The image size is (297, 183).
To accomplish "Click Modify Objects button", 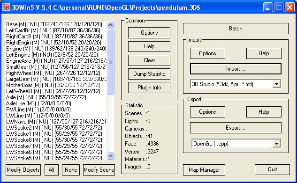I will tap(23, 170).
